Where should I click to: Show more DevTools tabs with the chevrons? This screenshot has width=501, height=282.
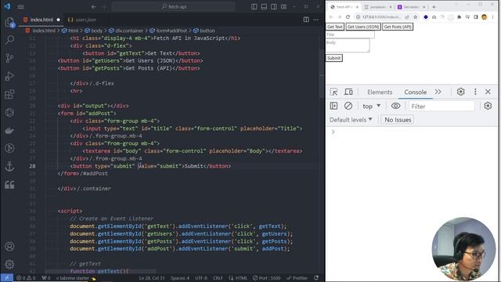(x=438, y=92)
